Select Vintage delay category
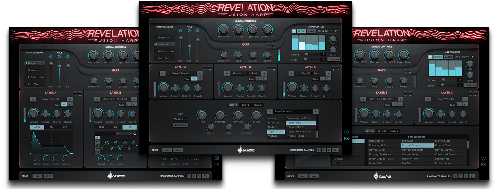 (275, 136)
